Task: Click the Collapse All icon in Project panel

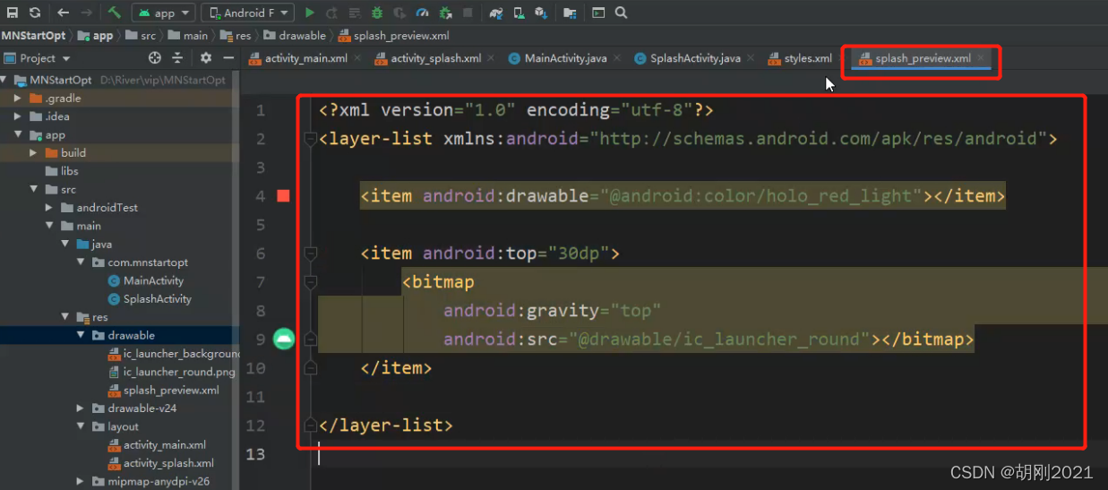Action: [177, 58]
